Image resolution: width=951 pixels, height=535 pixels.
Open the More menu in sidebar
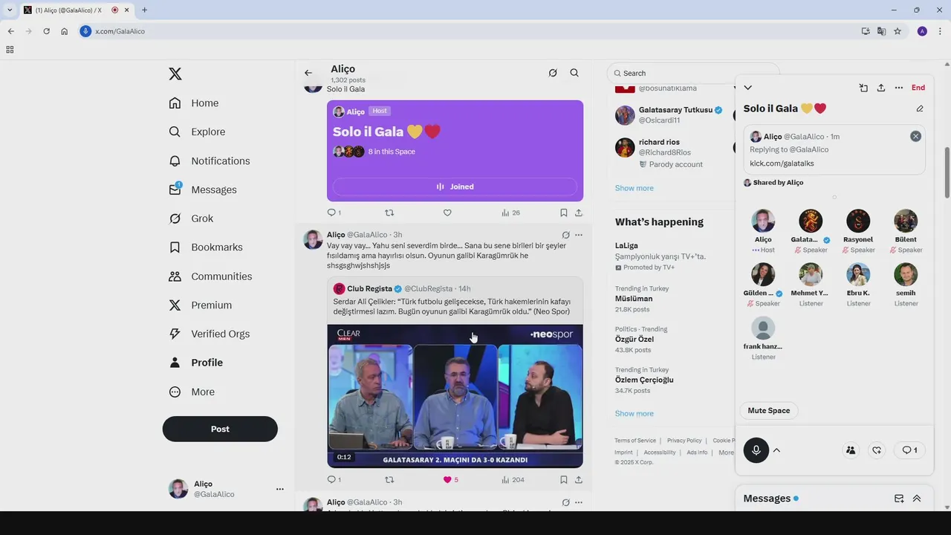pos(192,392)
